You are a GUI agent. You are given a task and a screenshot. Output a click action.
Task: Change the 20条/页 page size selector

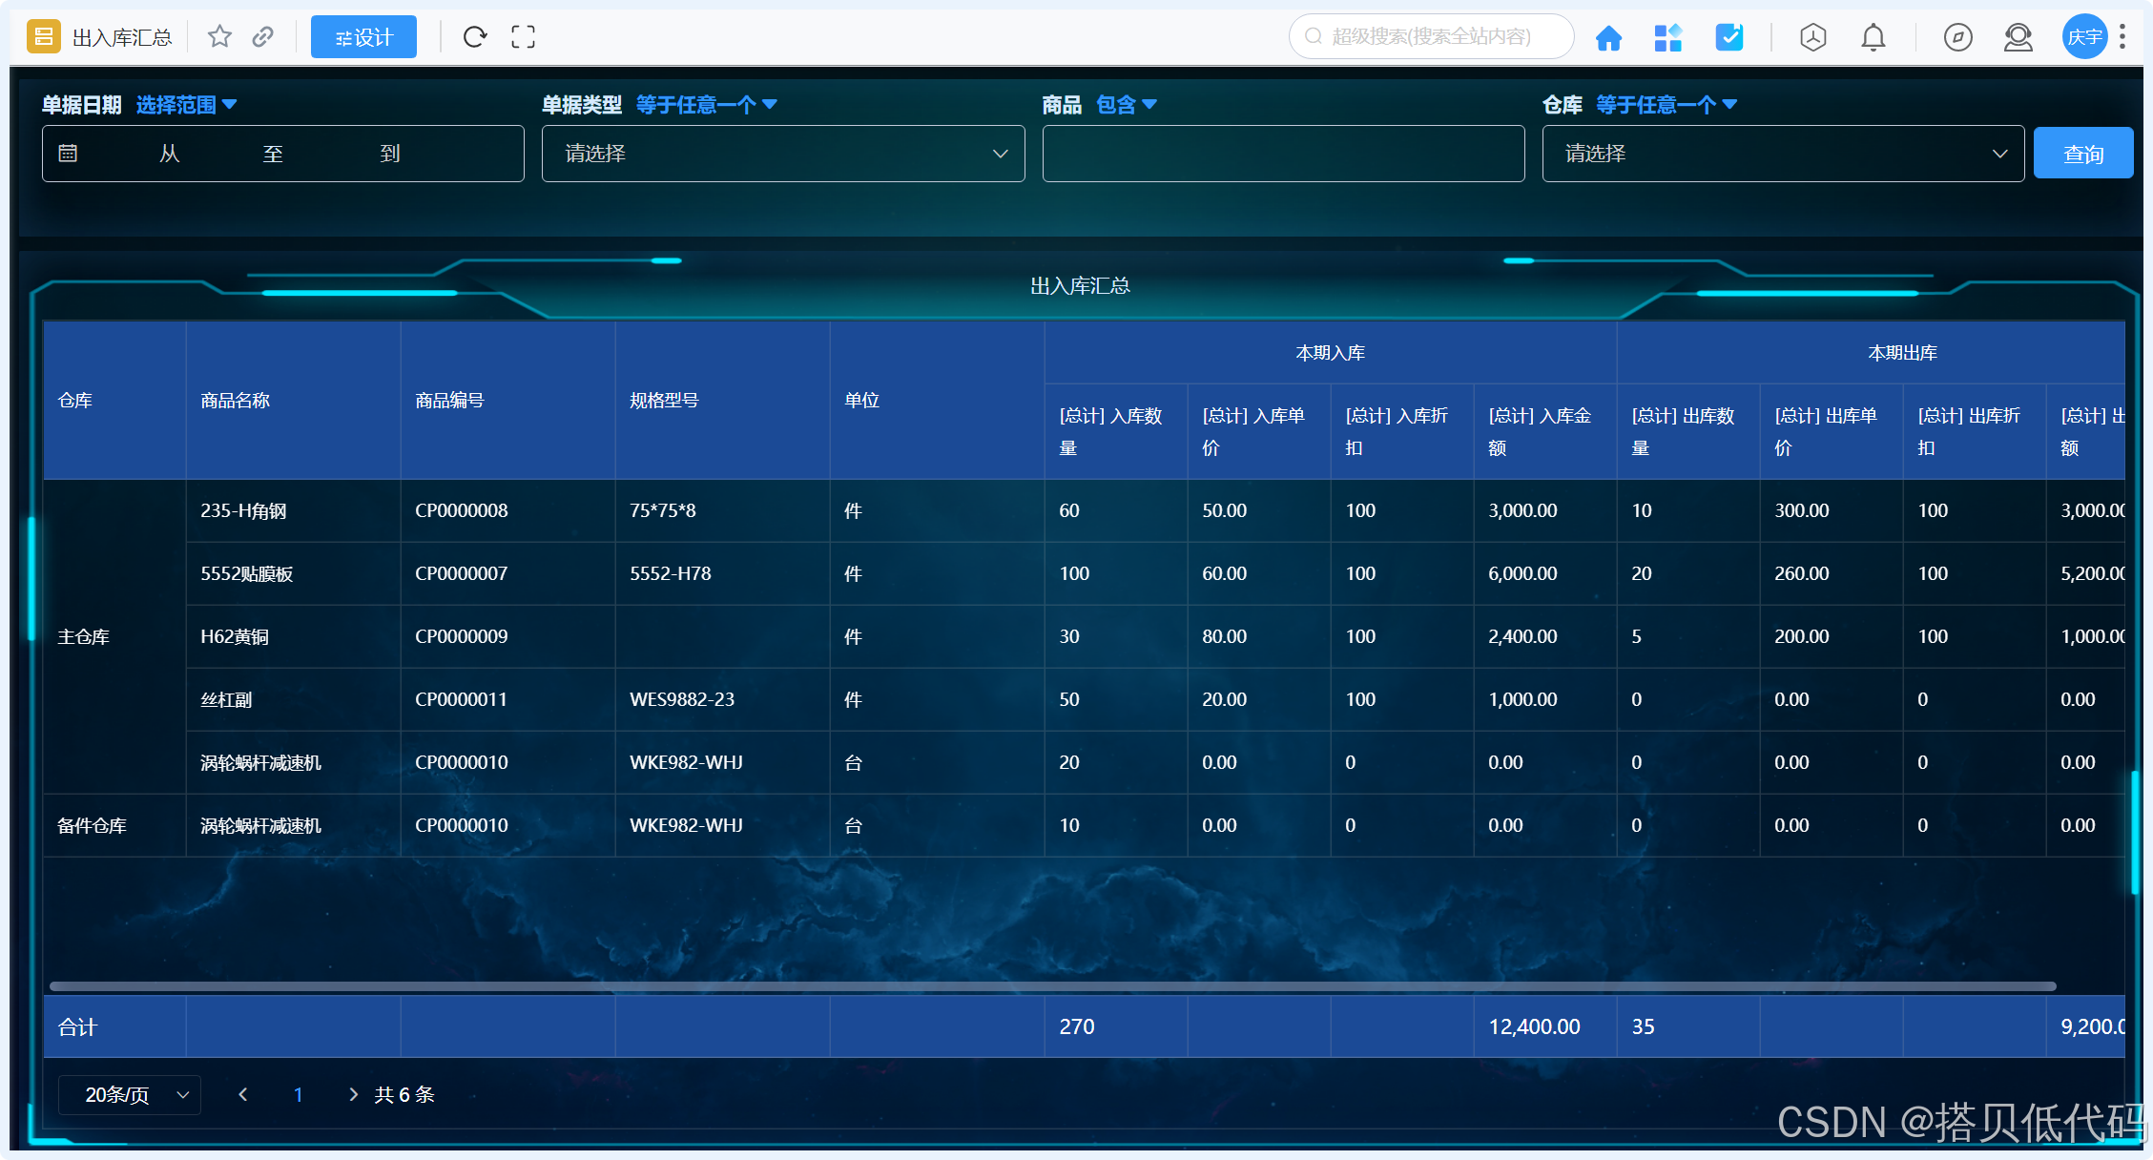tap(130, 1095)
